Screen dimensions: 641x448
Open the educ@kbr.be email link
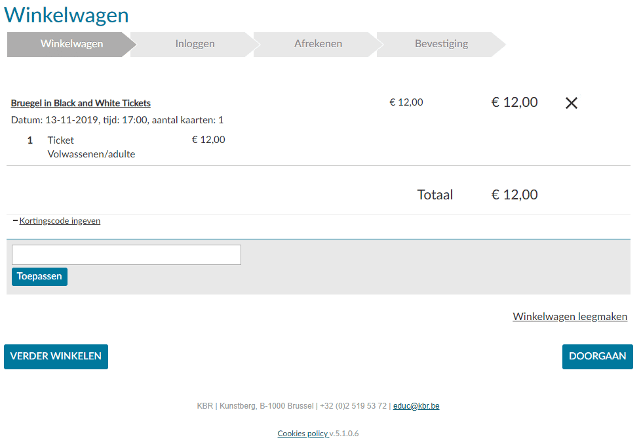(416, 406)
